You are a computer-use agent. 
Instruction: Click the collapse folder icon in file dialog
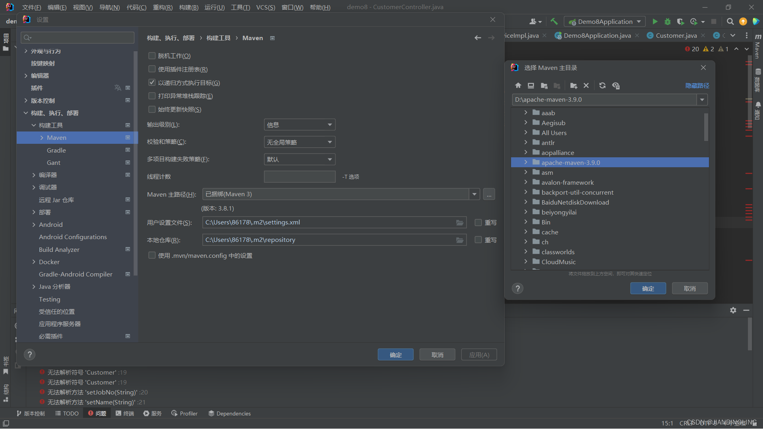point(558,85)
